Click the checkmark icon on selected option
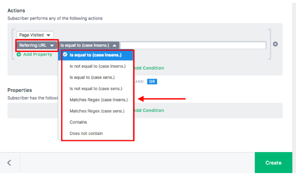 [65, 54]
